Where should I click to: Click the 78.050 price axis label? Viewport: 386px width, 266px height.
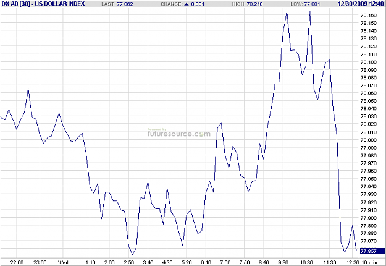click(369, 101)
